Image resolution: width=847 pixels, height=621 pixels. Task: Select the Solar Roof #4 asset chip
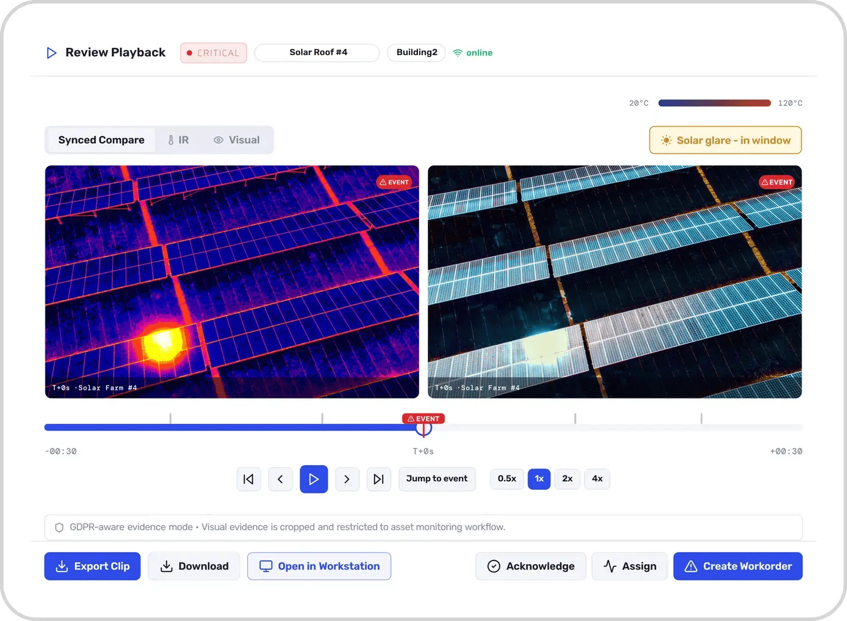pos(317,52)
